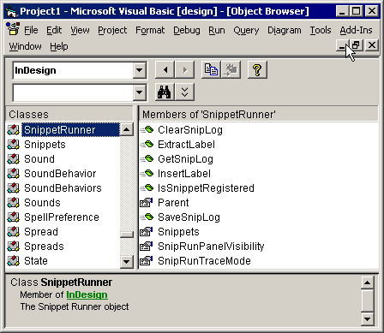Select the Spreads class
The image size is (384, 333).
click(x=44, y=247)
